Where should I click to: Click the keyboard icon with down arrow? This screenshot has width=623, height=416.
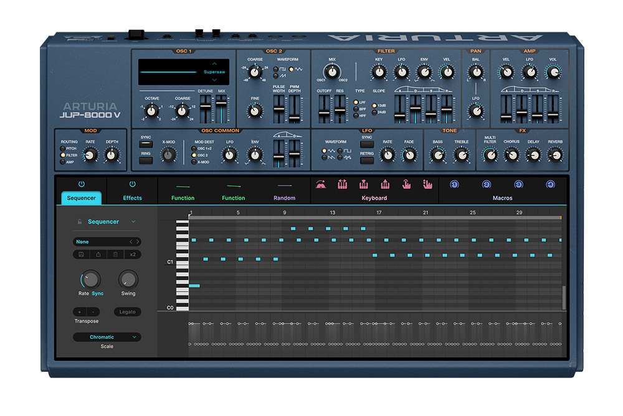click(363, 185)
